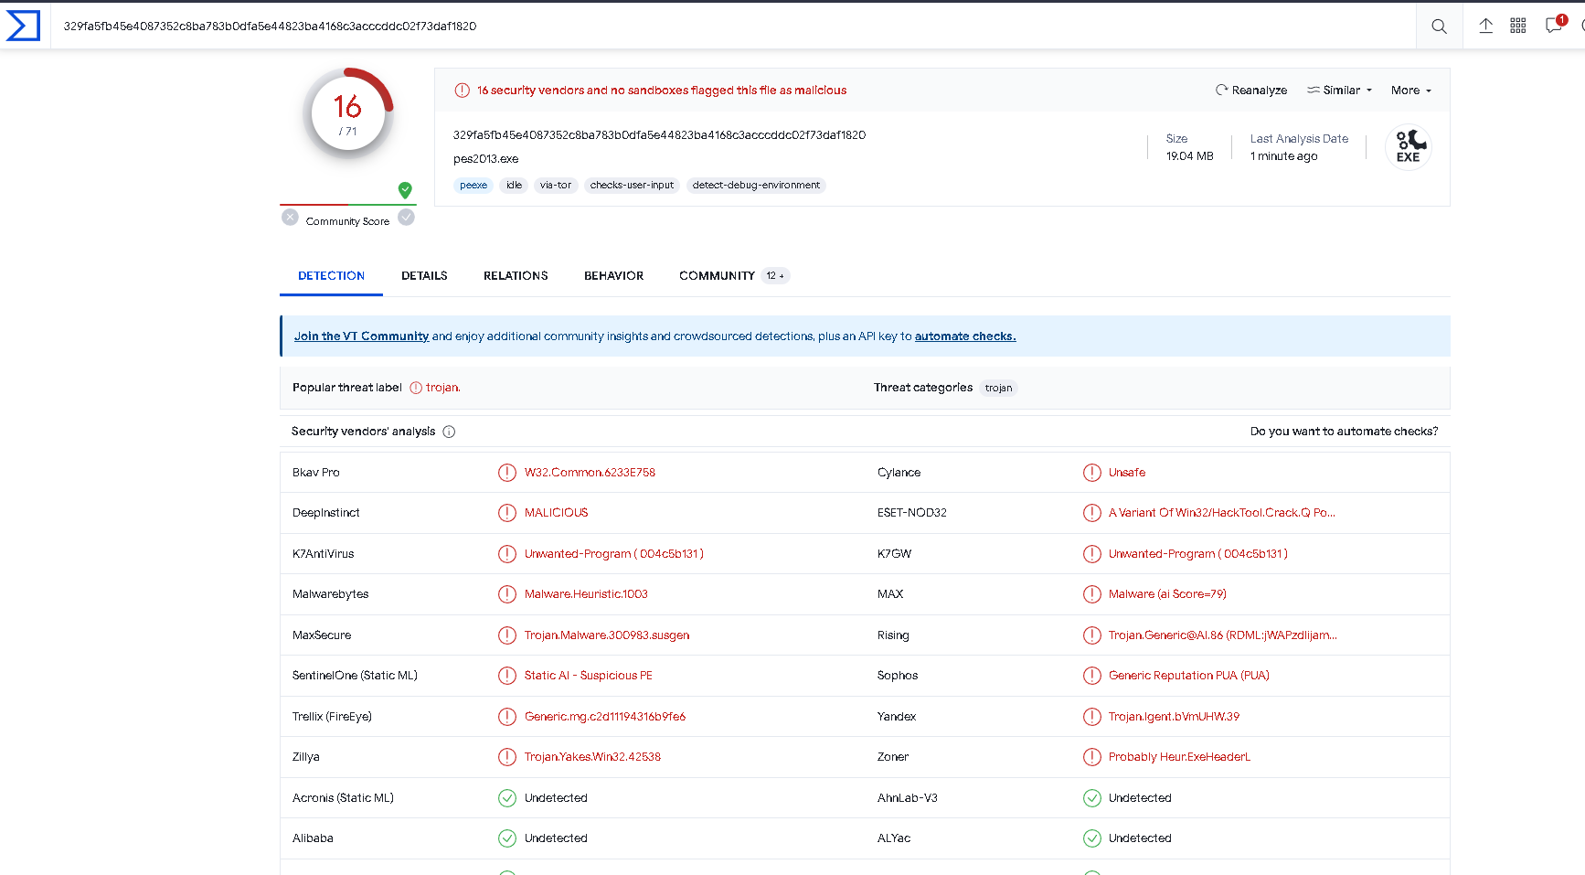The width and height of the screenshot is (1585, 875).
Task: Click the Reanalyze button
Action: coord(1251,91)
